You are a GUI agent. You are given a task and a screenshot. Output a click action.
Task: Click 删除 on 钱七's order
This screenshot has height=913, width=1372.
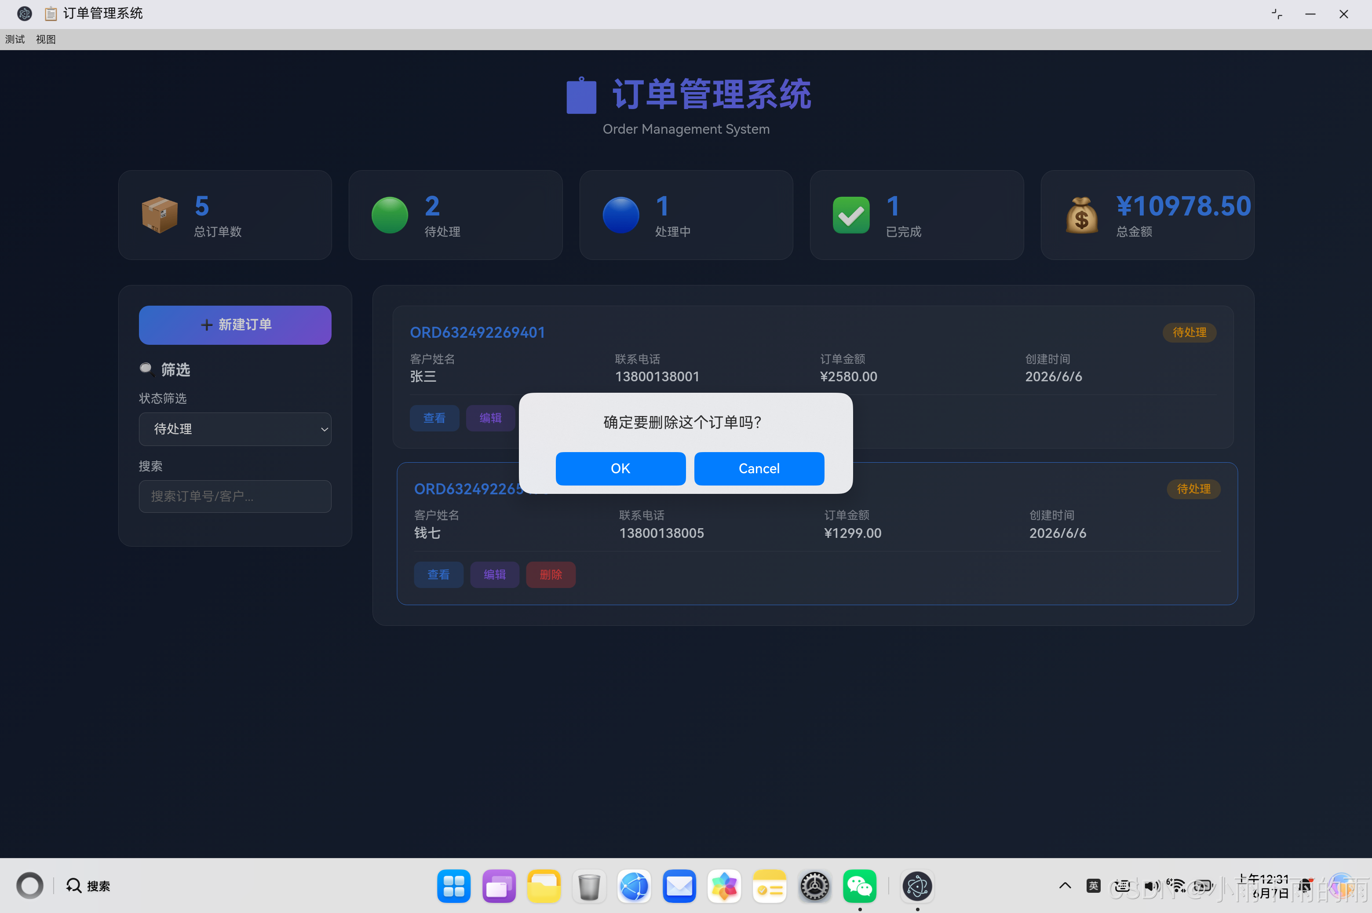[x=551, y=575]
